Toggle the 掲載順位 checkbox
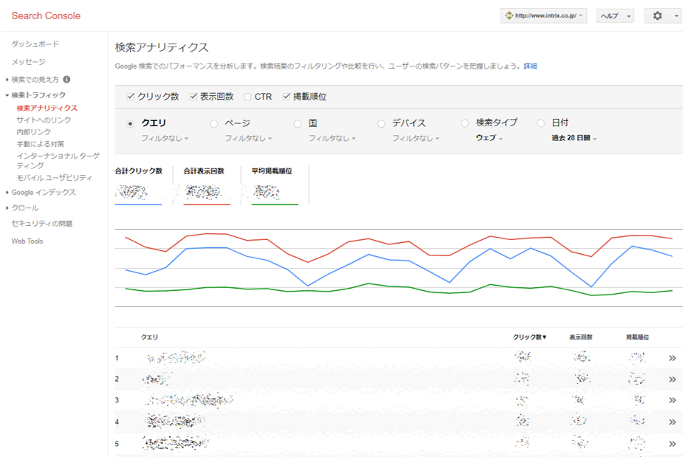Image resolution: width=688 pixels, height=457 pixels. tap(286, 97)
